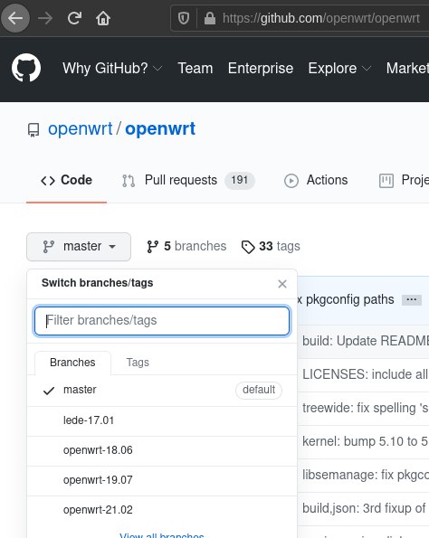Open the 'libsemanage: fix' commit message
The height and width of the screenshot is (538, 429).
click(366, 476)
